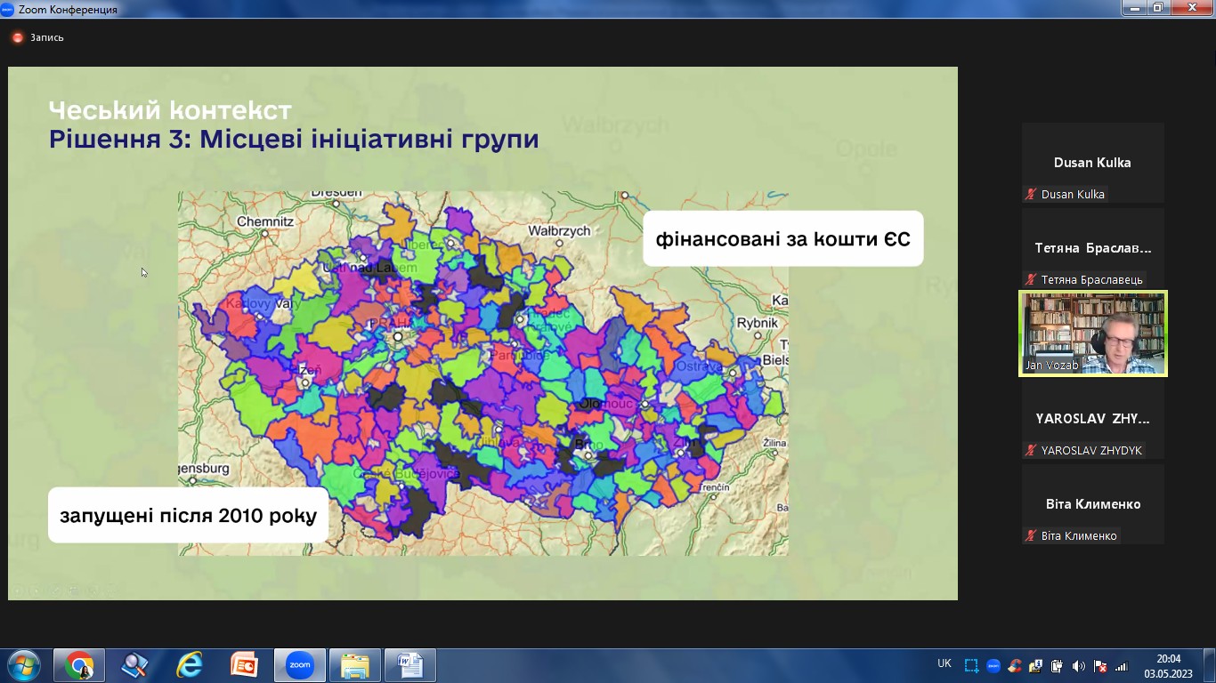Select Dusan Kulka participant tile
The width and height of the screenshot is (1216, 683).
click(1092, 163)
